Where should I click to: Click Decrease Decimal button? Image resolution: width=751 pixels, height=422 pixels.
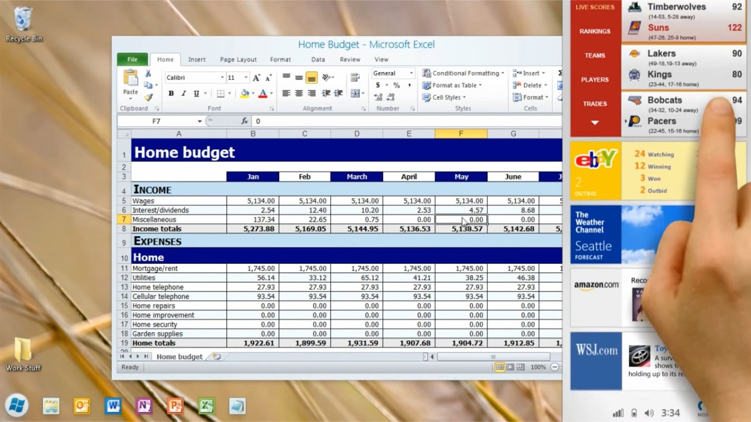tap(391, 97)
